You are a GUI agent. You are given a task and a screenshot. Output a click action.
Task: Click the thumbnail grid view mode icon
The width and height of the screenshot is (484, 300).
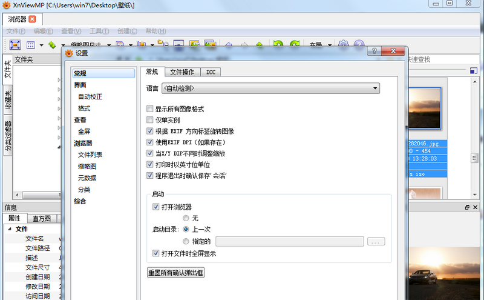(30, 45)
